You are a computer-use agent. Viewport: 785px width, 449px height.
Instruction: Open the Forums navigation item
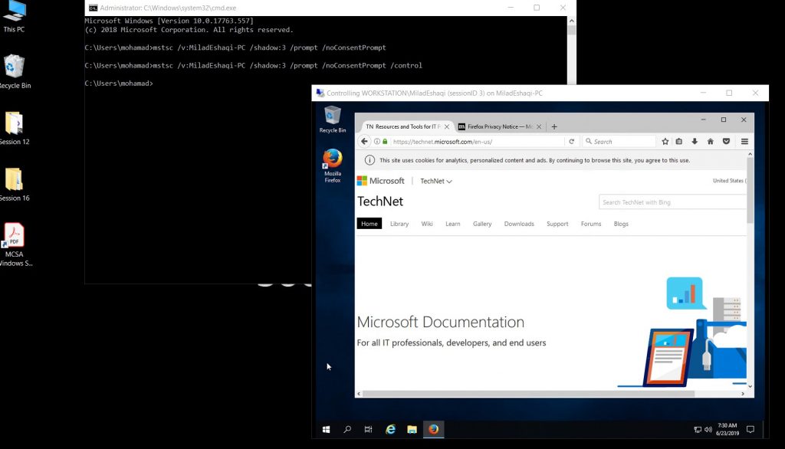pyautogui.click(x=591, y=224)
